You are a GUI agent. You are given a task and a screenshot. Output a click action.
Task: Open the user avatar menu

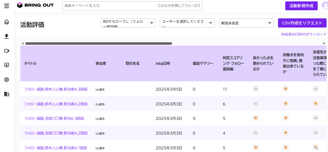pos(325,6)
